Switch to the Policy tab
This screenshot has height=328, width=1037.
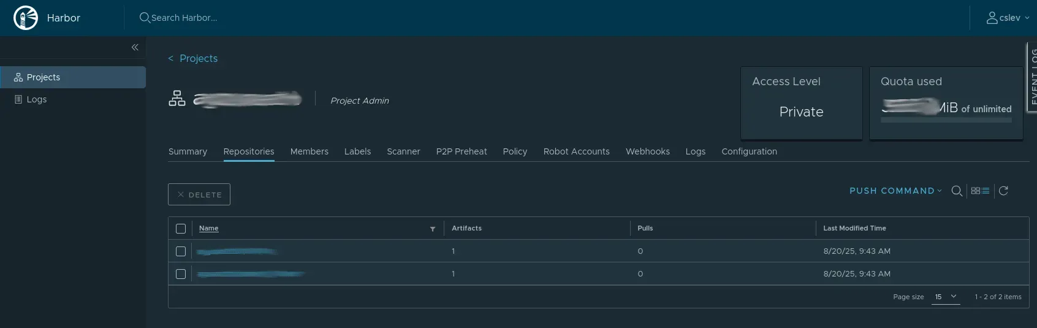(515, 151)
